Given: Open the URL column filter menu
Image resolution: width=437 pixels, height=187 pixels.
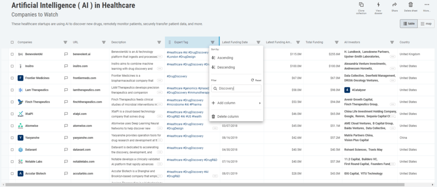Looking at the screenshot, I should (x=104, y=42).
